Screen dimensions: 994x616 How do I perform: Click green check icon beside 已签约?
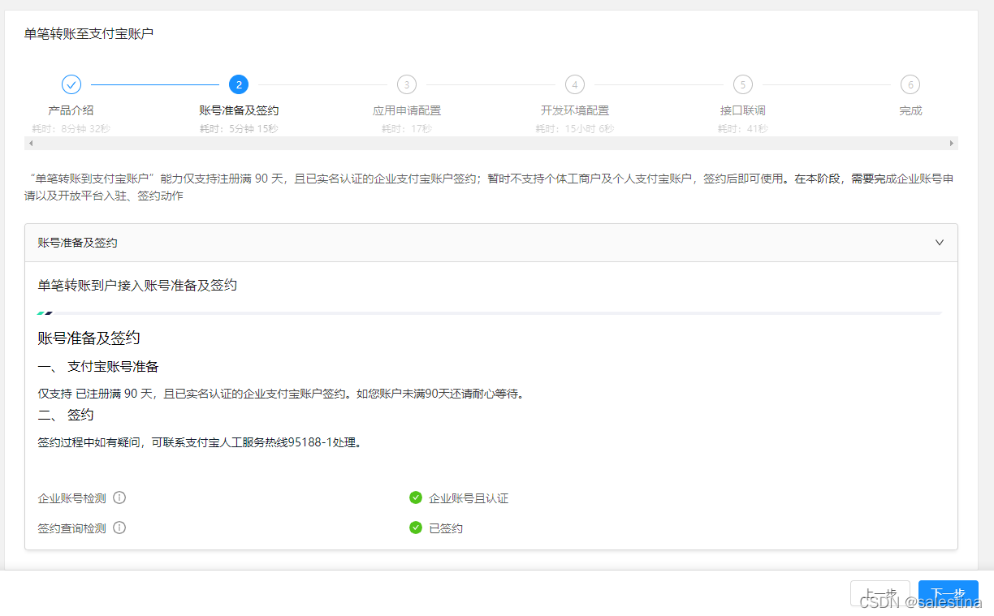coord(416,528)
